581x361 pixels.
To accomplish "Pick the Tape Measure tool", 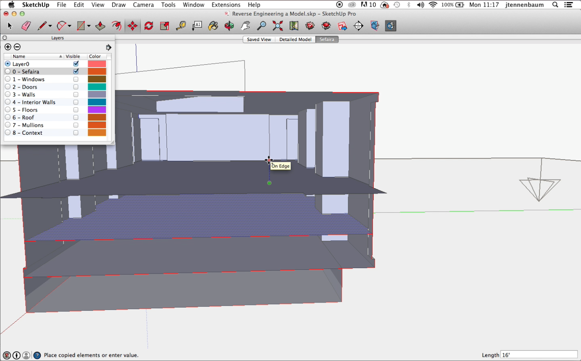I will [x=181, y=26].
